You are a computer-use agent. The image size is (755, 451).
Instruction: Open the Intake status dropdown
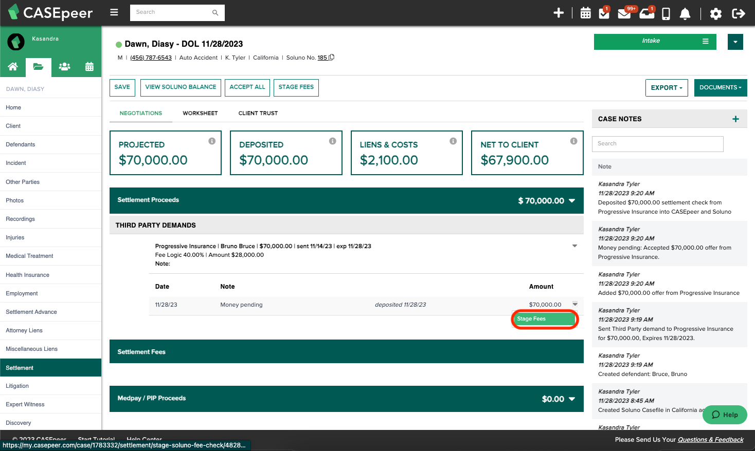click(x=655, y=42)
